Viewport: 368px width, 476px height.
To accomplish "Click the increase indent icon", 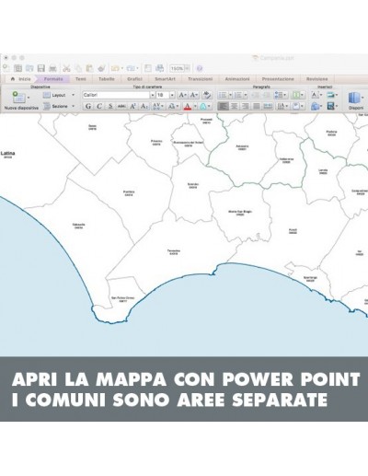I will [x=266, y=95].
